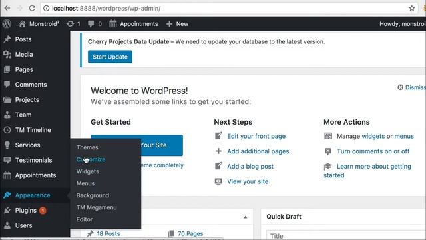The height and width of the screenshot is (240, 426).
Task: Open the Add a blog post link
Action: click(250, 166)
